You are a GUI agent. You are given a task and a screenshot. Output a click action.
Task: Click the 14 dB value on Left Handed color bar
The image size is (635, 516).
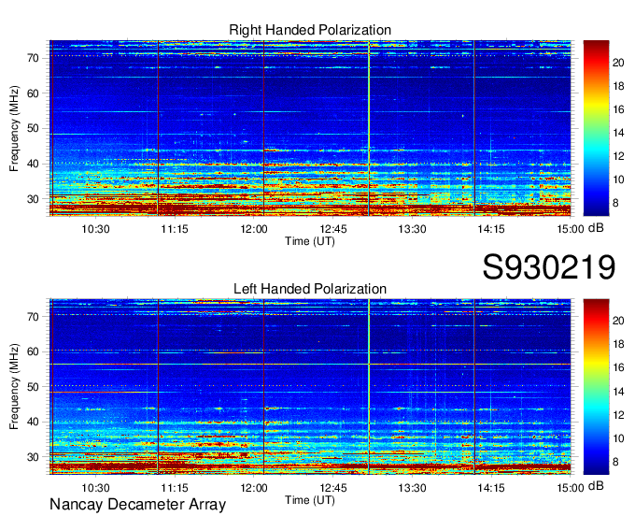[x=618, y=392]
